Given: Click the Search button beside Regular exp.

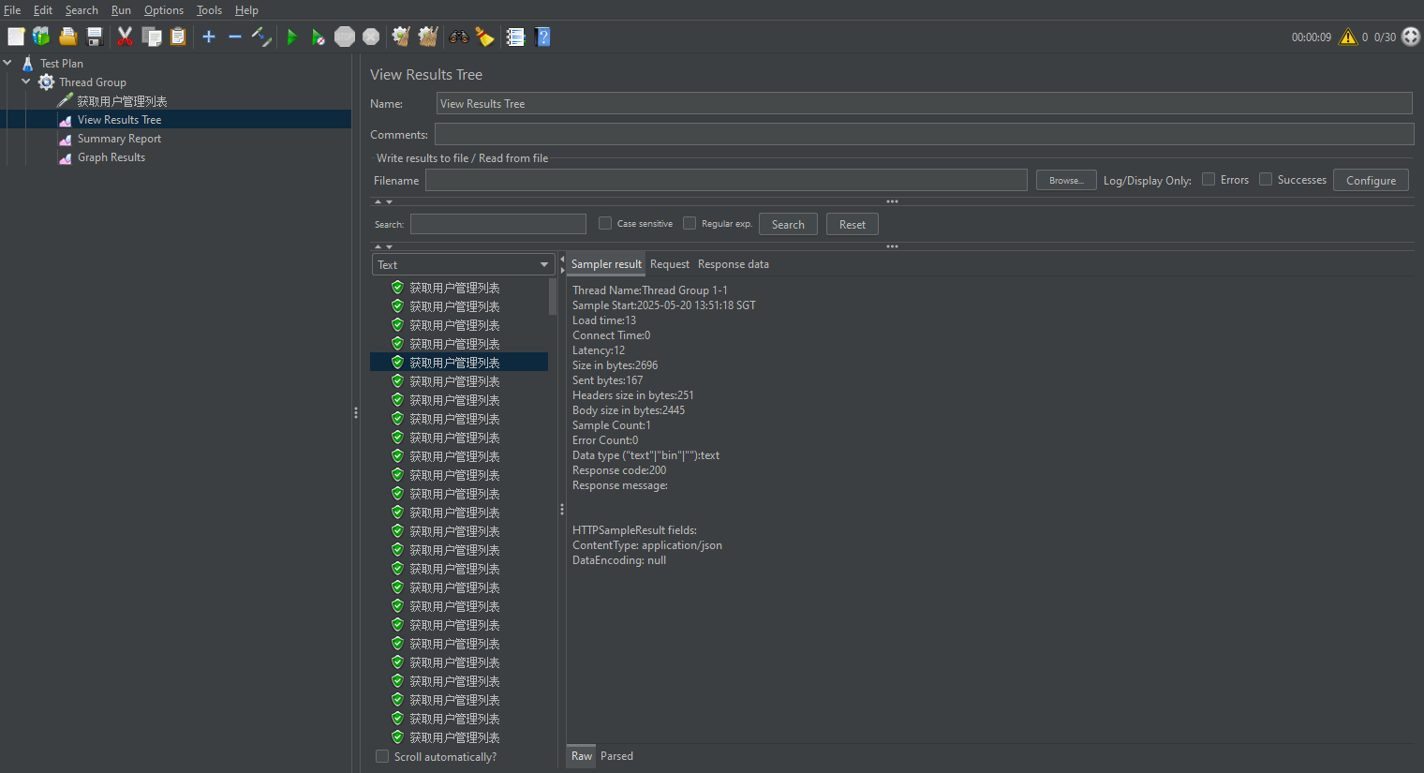Looking at the screenshot, I should [x=788, y=224].
